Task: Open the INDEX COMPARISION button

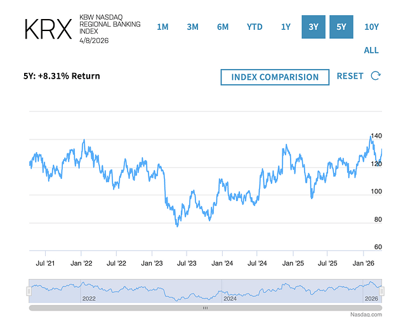Action: coord(275,77)
